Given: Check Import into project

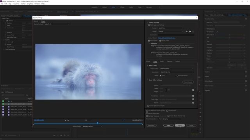Looking at the screenshot, I should point(147,114).
